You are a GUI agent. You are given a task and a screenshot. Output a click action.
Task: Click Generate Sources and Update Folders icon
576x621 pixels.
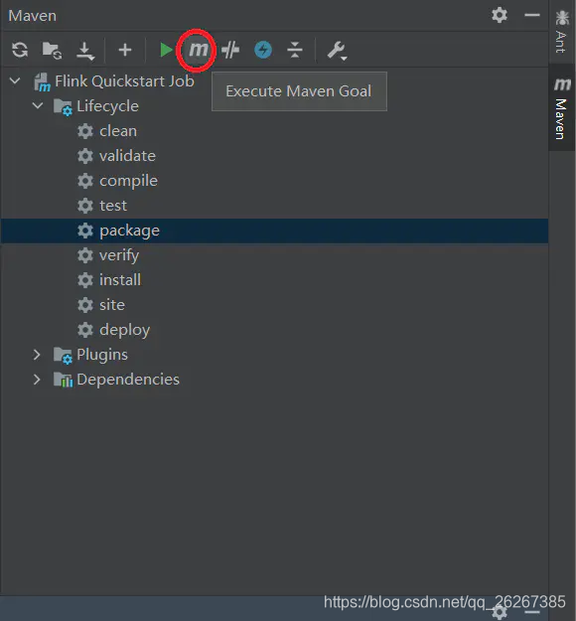click(52, 51)
